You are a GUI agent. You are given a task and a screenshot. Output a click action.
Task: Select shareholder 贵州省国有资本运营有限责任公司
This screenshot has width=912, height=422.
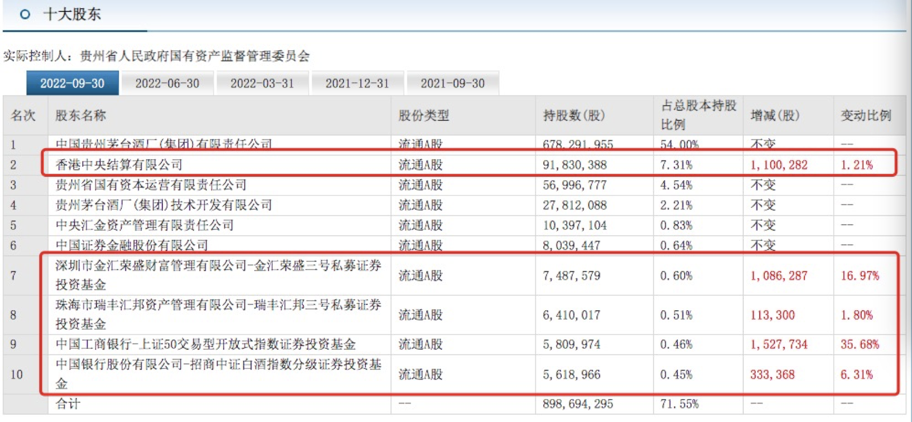click(151, 185)
